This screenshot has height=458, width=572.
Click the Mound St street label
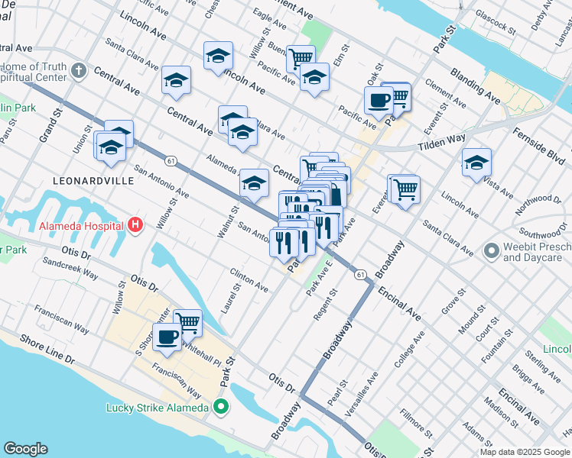472,320
